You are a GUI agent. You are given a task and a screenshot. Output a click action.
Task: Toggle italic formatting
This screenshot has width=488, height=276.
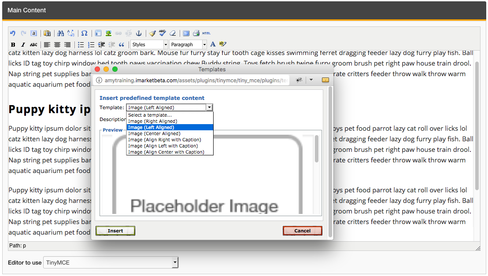pos(23,44)
